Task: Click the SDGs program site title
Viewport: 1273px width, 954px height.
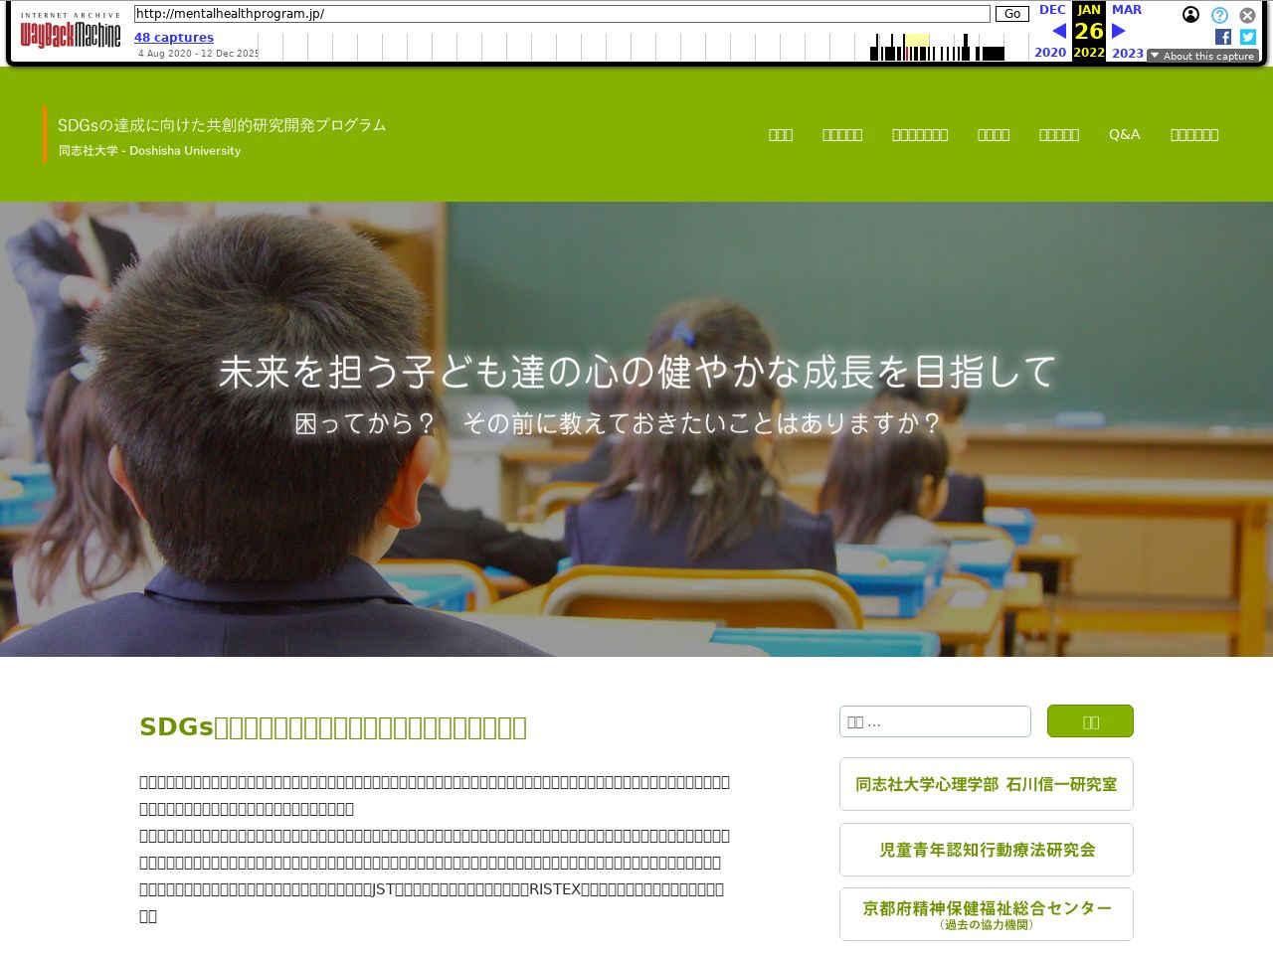Action: pos(222,125)
